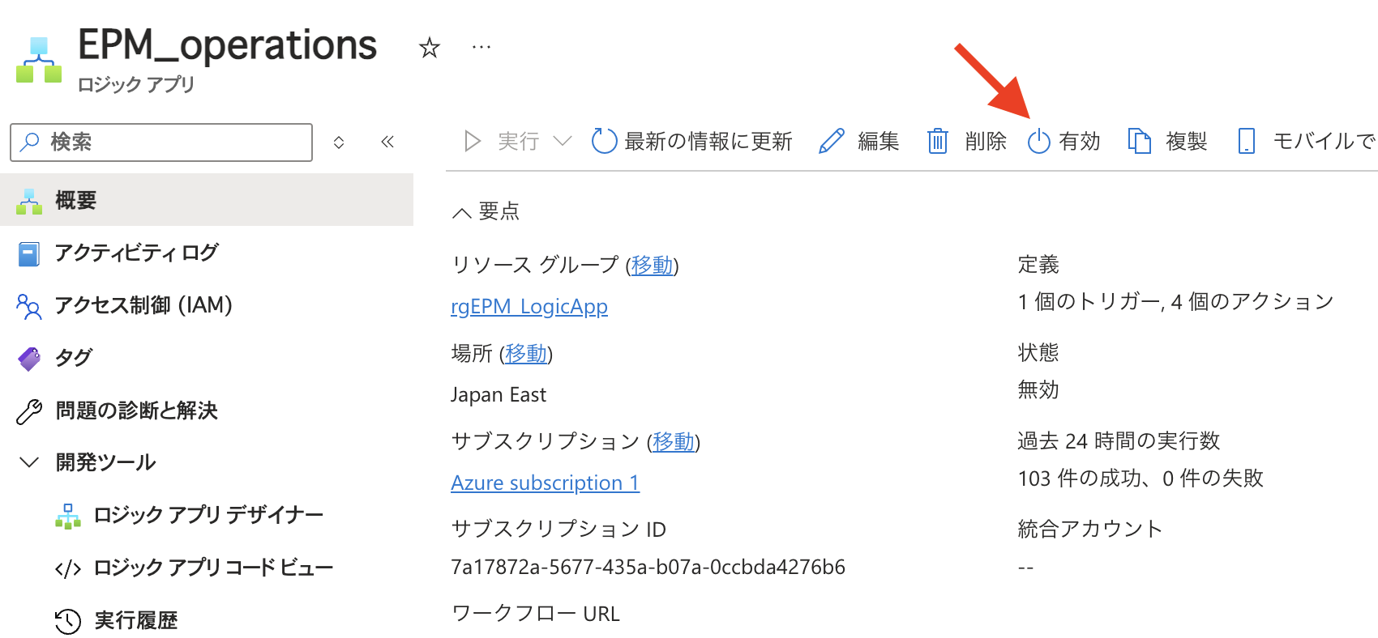The height and width of the screenshot is (638, 1378).
Task: Open the more options ellipsis menu
Action: click(481, 47)
